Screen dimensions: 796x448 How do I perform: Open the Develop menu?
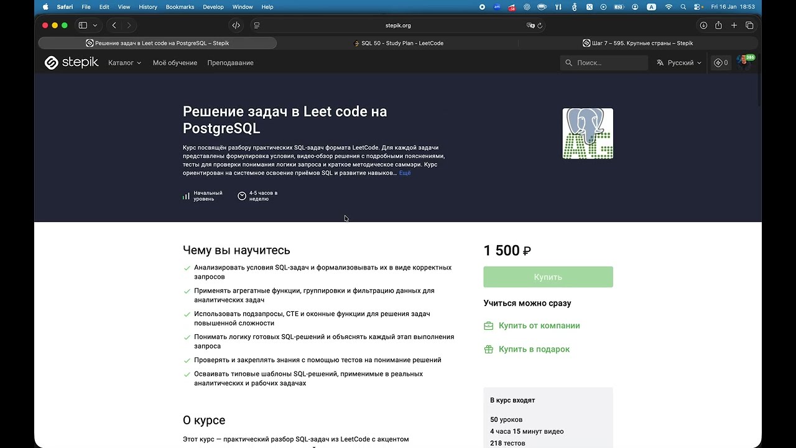click(x=213, y=7)
